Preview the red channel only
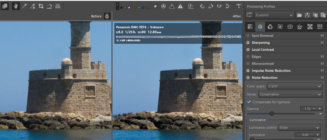 click(x=135, y=8)
